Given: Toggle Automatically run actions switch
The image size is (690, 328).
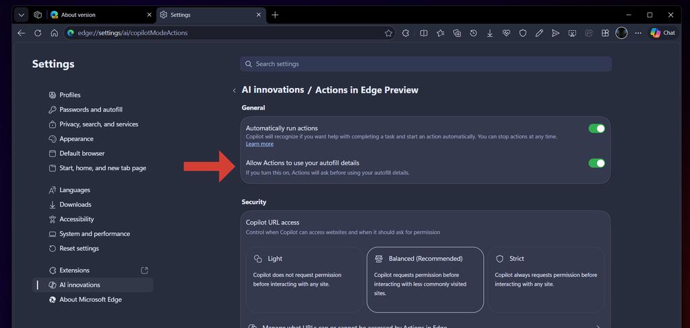Looking at the screenshot, I should [x=597, y=128].
